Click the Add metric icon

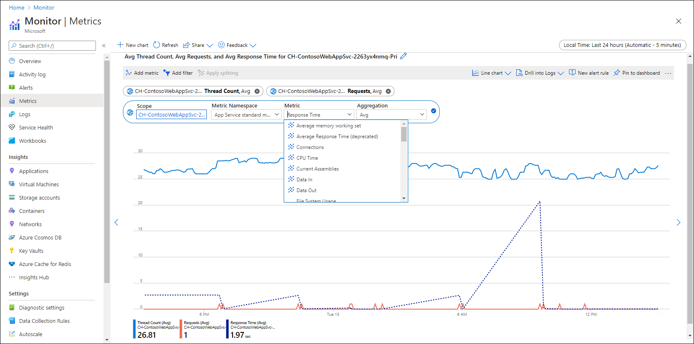(x=129, y=73)
